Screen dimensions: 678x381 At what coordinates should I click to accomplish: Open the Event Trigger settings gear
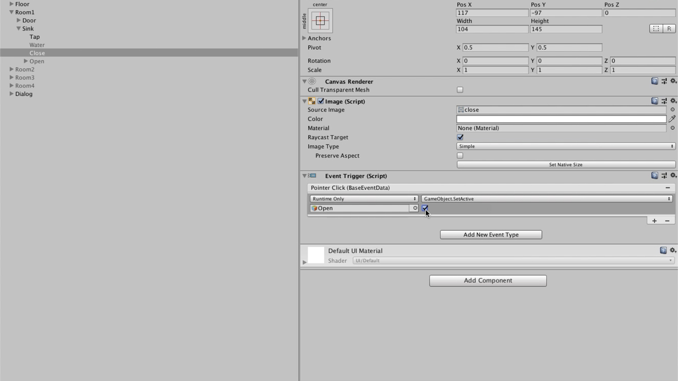point(673,176)
